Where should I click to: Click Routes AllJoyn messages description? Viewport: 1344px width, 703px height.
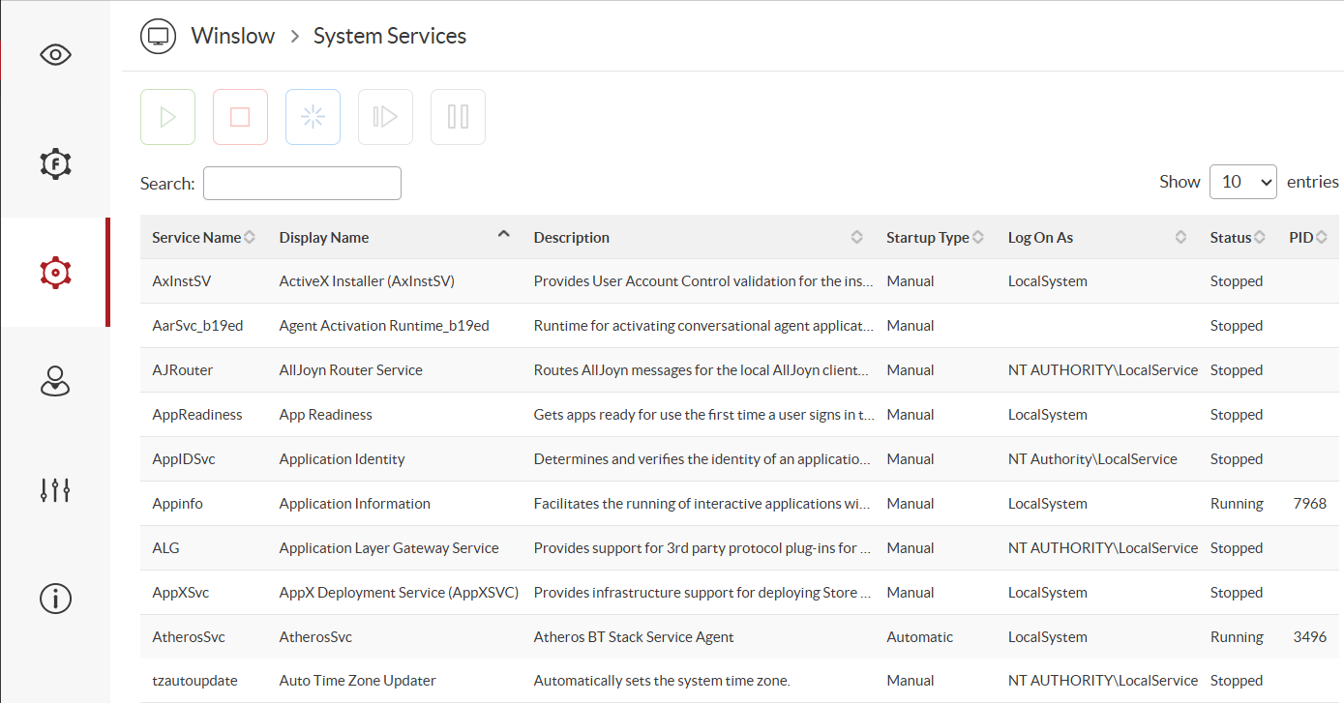pos(703,370)
